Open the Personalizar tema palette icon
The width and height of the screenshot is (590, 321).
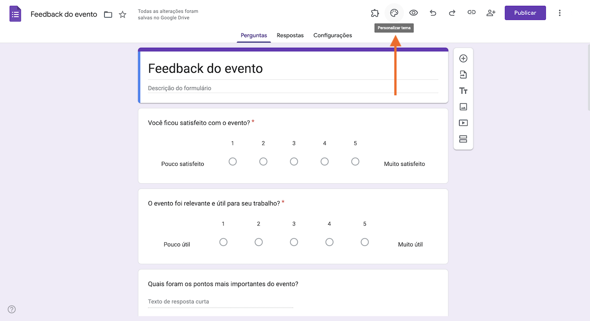pyautogui.click(x=394, y=13)
